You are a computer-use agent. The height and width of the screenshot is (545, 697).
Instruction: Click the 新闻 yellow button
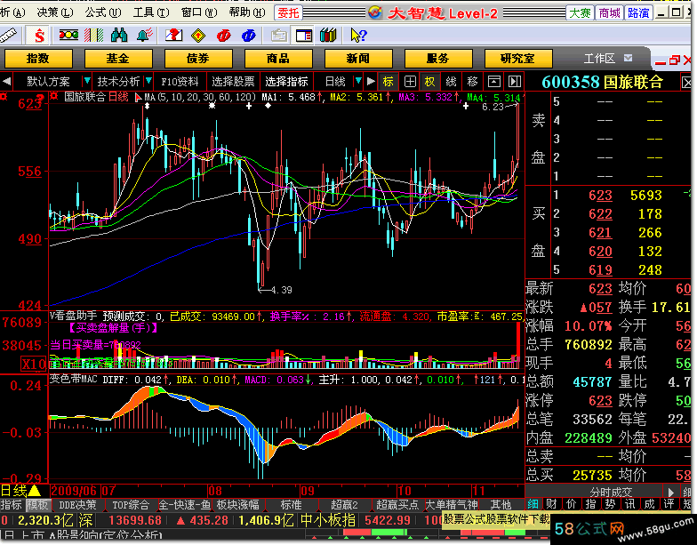click(357, 59)
